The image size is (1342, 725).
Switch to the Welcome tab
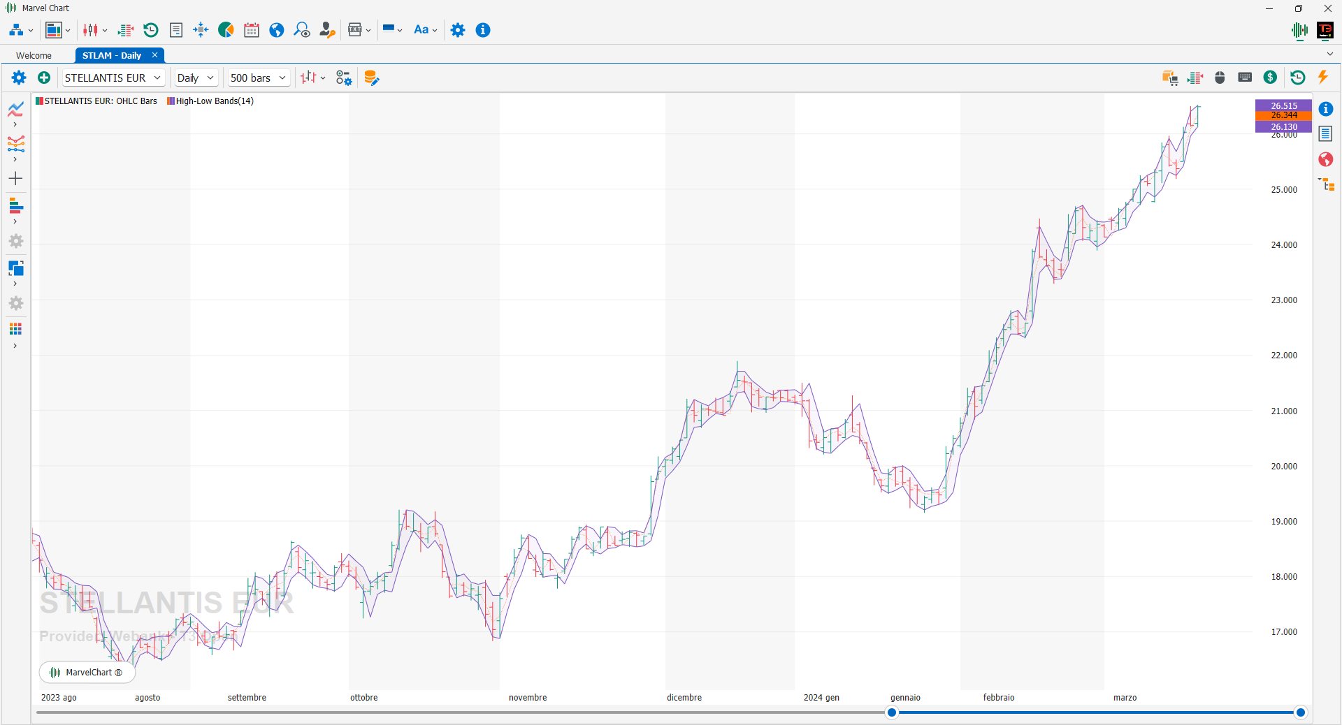34,56
